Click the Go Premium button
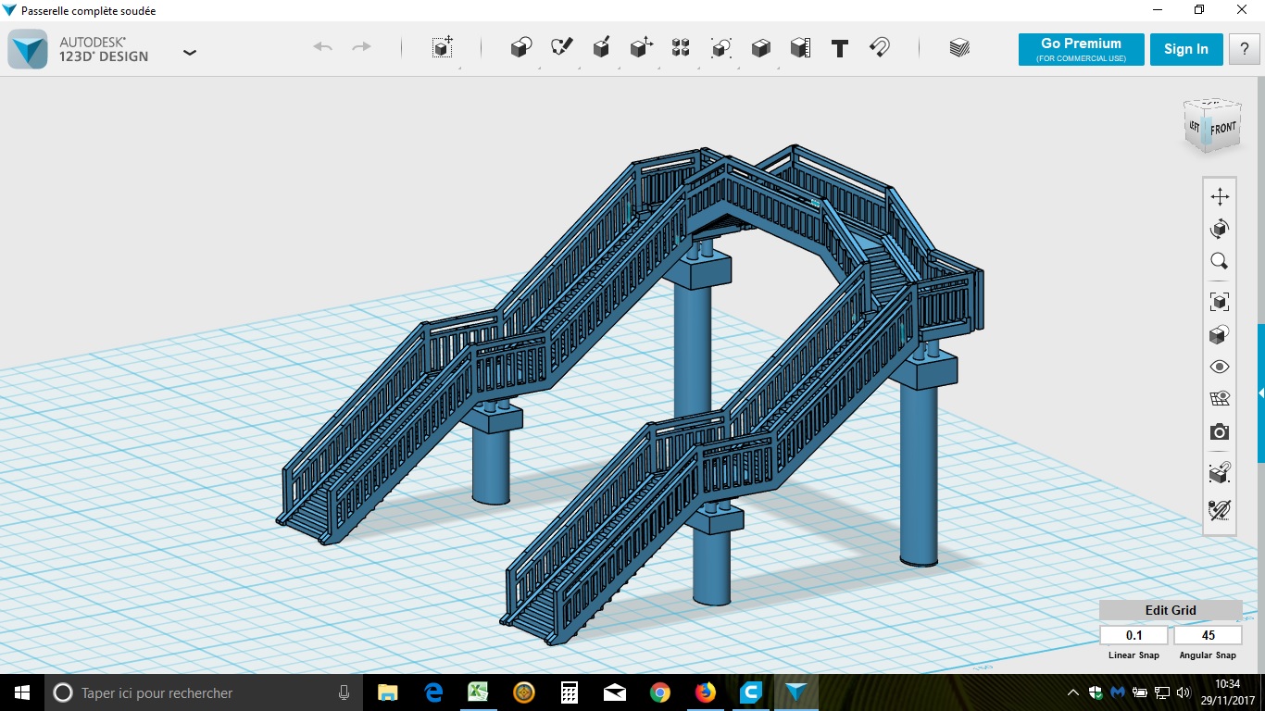This screenshot has height=711, width=1265. click(1081, 49)
